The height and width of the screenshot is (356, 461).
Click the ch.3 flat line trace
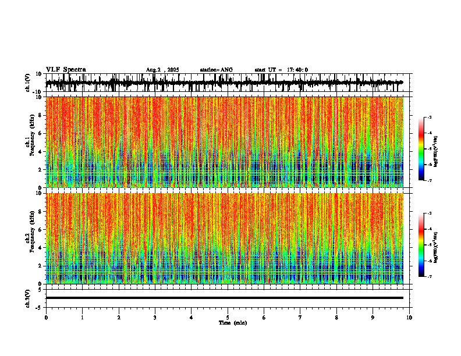tap(224, 298)
